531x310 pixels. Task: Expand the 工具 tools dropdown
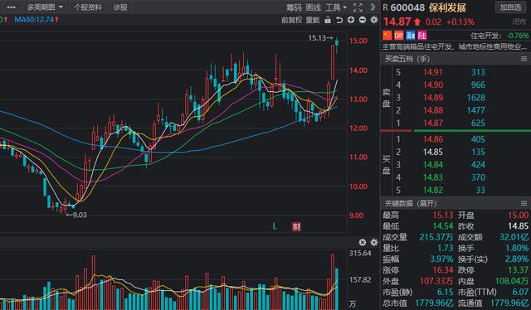pyautogui.click(x=336, y=7)
